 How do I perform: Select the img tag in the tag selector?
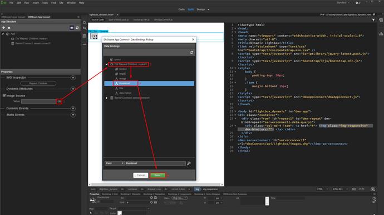pyautogui.click(x=197, y=189)
